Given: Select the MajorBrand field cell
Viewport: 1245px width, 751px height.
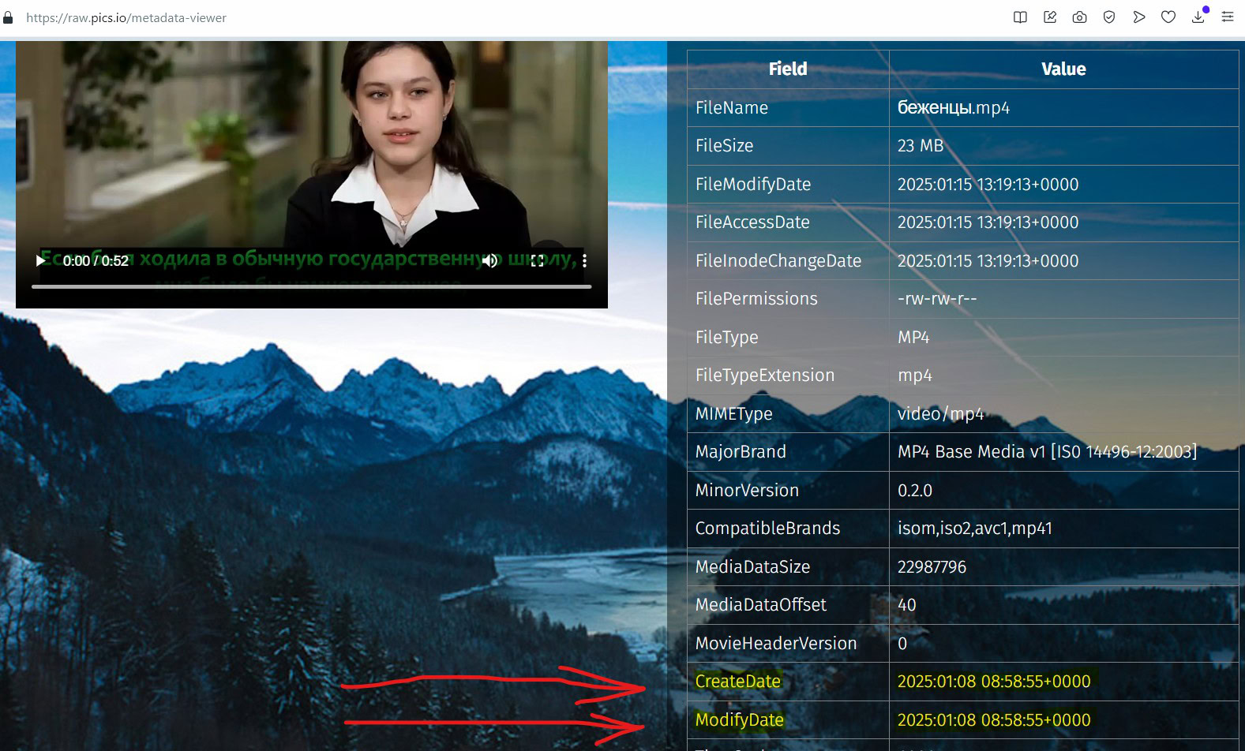Looking at the screenshot, I should click(788, 452).
